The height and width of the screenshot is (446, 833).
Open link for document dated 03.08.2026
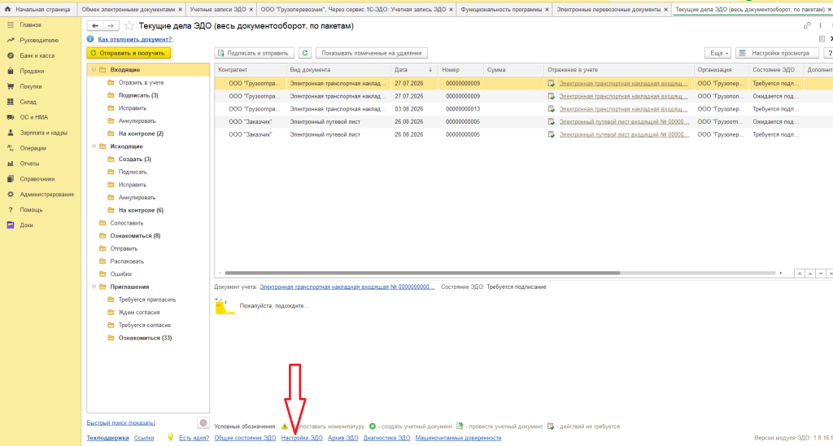(623, 109)
